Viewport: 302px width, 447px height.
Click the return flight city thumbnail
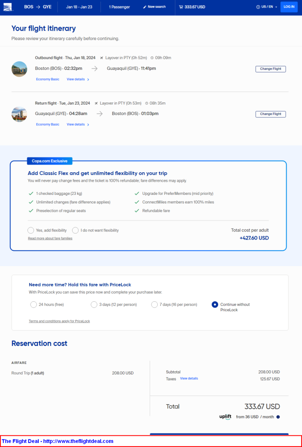click(x=19, y=114)
